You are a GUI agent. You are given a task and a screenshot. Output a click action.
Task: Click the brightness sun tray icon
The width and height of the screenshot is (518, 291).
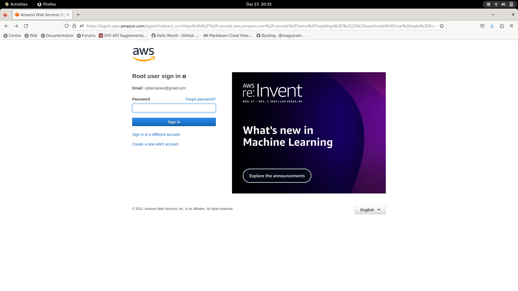click(489, 4)
